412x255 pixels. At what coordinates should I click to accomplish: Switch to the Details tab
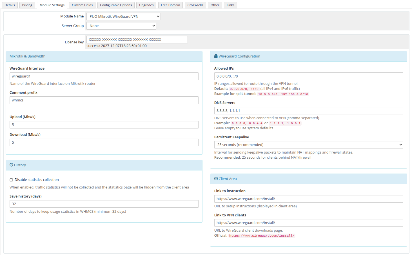click(10, 5)
